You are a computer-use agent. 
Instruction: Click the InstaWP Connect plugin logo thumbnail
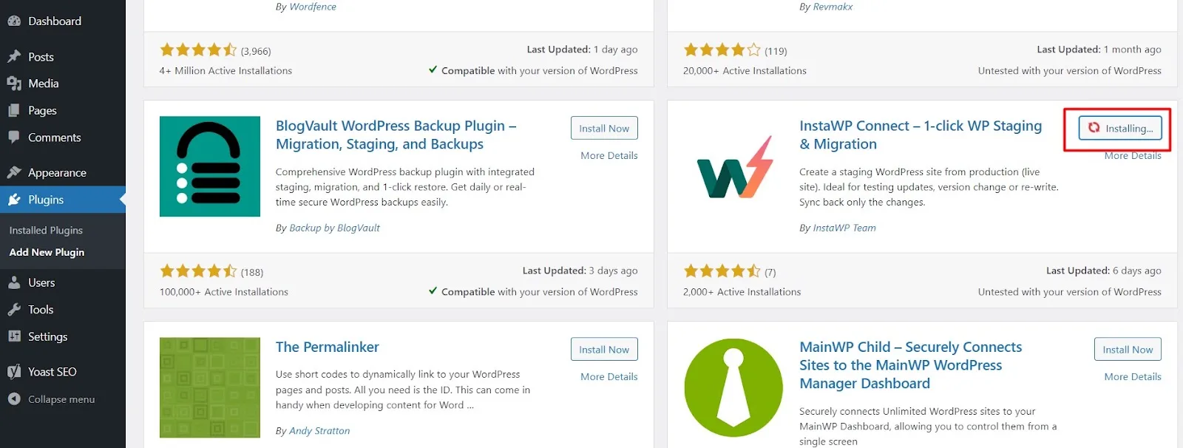click(734, 166)
